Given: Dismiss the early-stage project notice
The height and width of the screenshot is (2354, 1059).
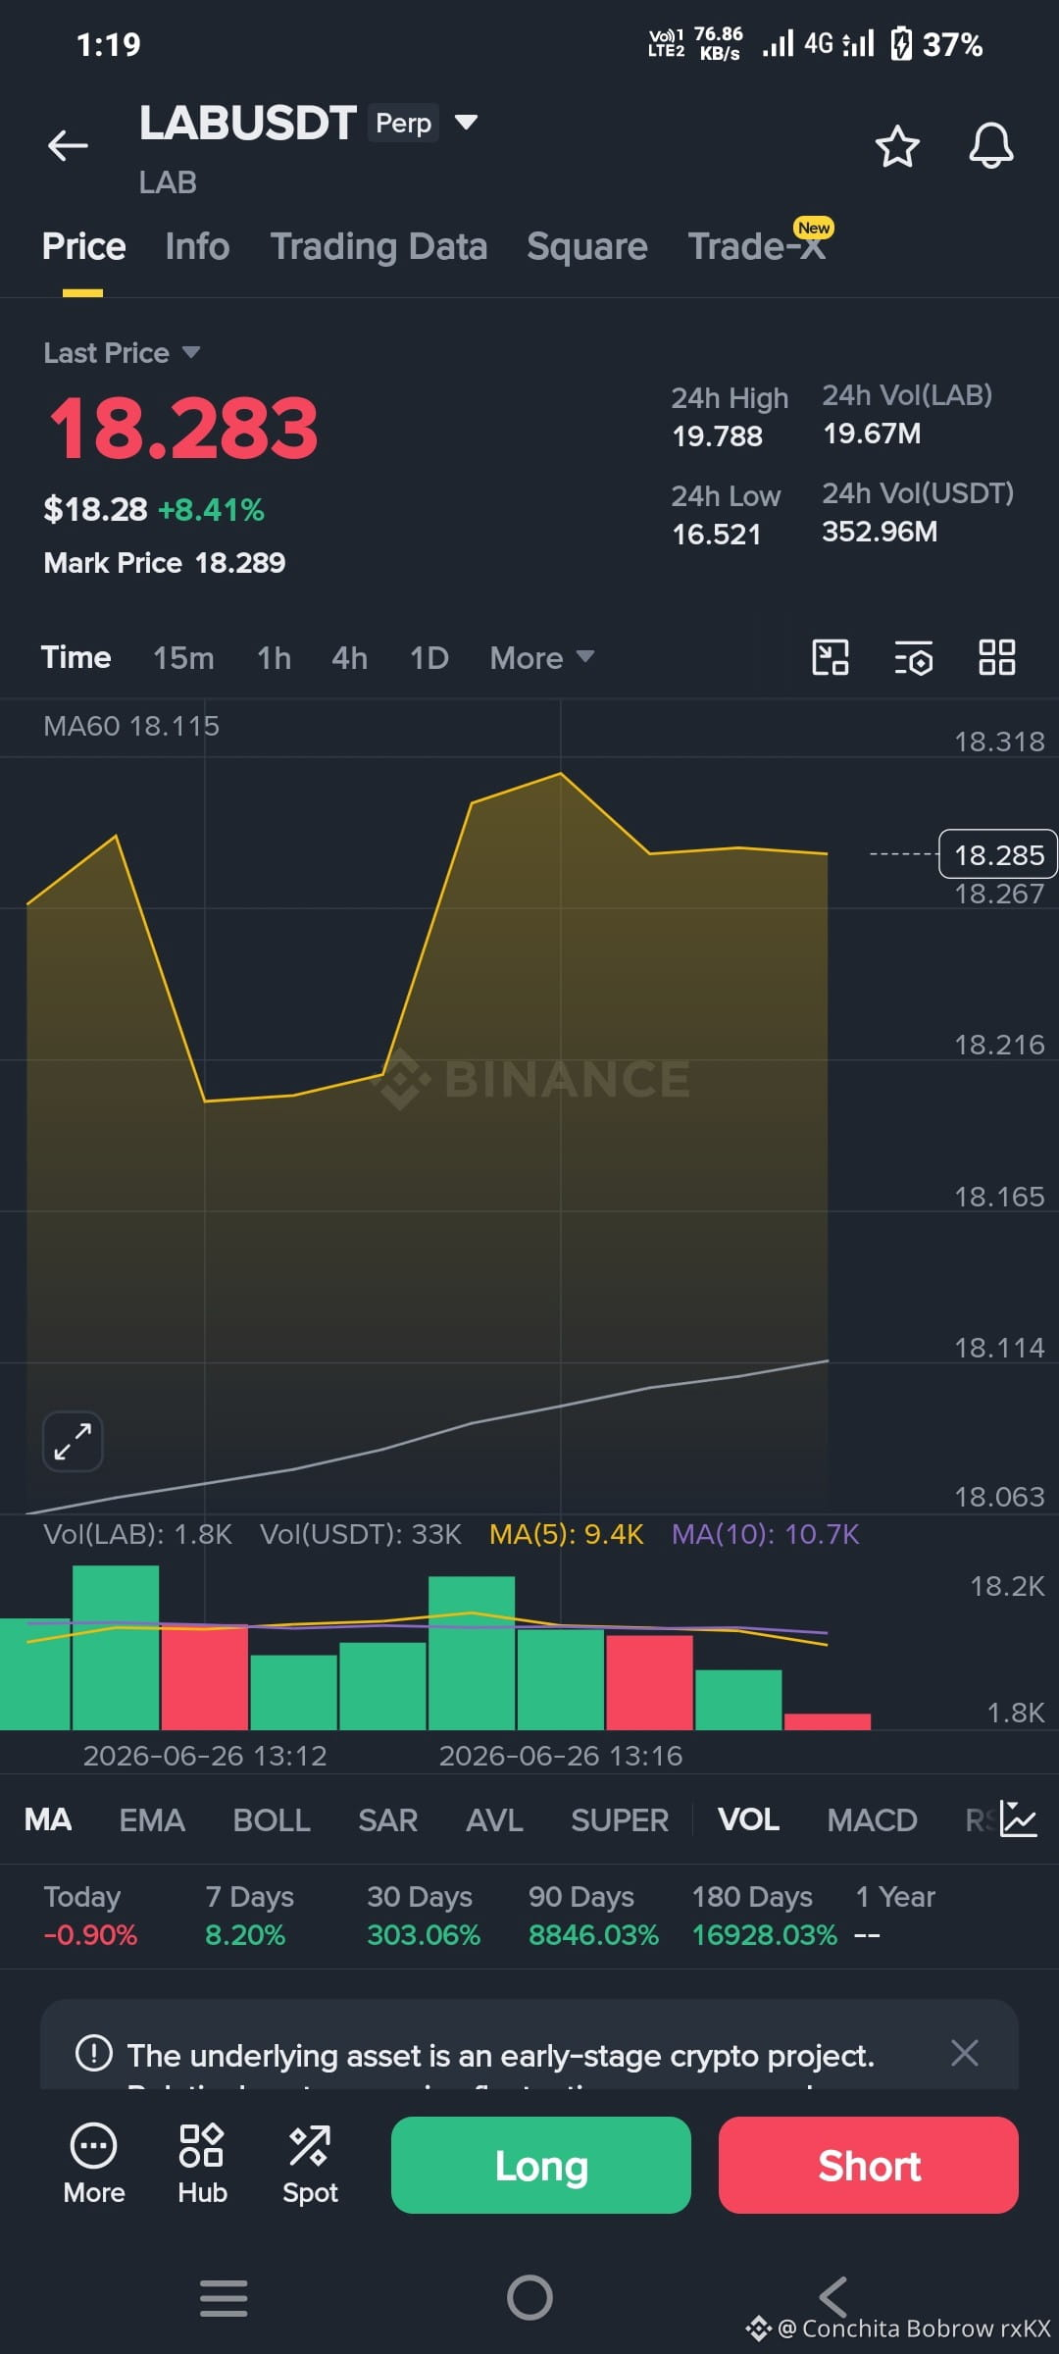Looking at the screenshot, I should [x=965, y=2053].
